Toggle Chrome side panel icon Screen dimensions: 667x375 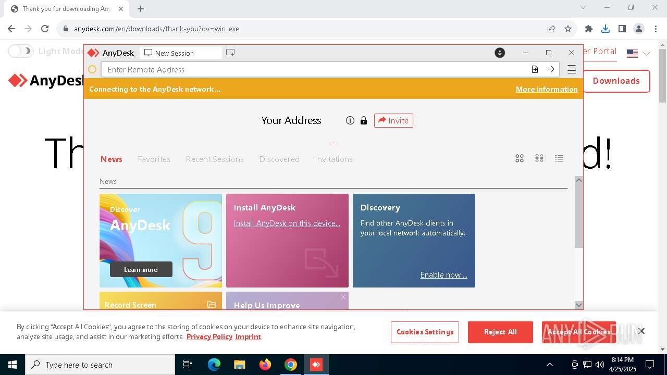[622, 29]
